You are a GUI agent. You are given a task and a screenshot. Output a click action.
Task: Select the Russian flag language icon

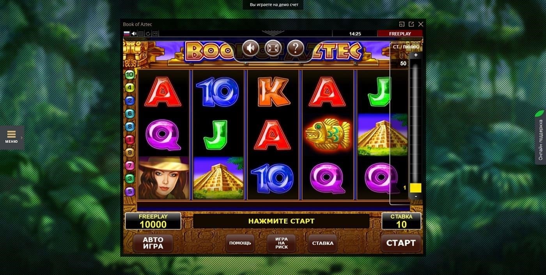tap(126, 34)
